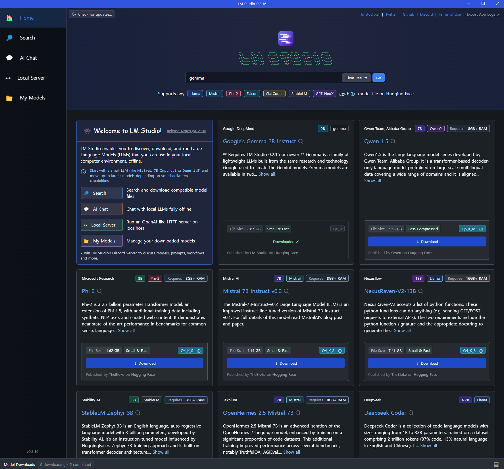Open Local Server sidebar tab
The image size is (504, 469).
tap(33, 78)
